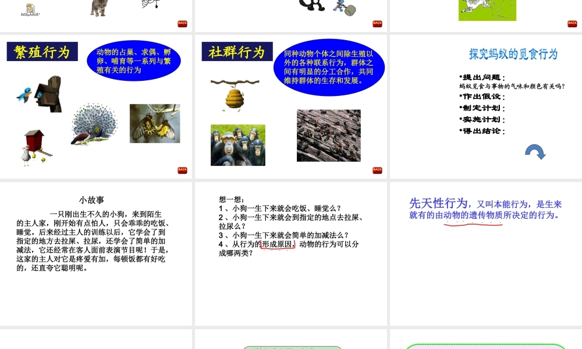Click the title 探究蚂蚁的觅食行为
582x349 pixels.
[513, 54]
